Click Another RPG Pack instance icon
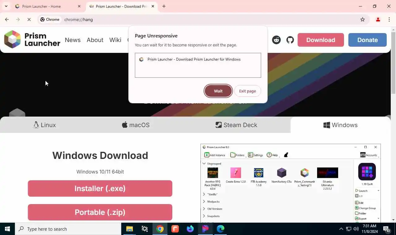This screenshot has height=235, width=396. [x=213, y=173]
